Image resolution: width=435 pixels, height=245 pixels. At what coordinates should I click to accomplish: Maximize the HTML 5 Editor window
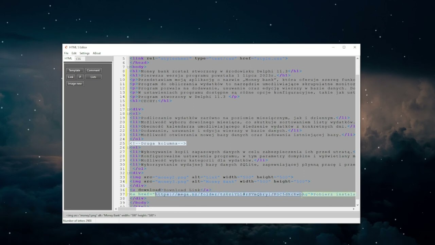pyautogui.click(x=344, y=47)
